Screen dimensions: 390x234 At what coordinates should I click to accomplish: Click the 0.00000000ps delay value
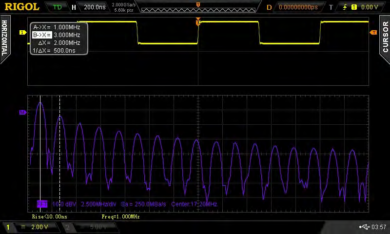[x=298, y=7]
